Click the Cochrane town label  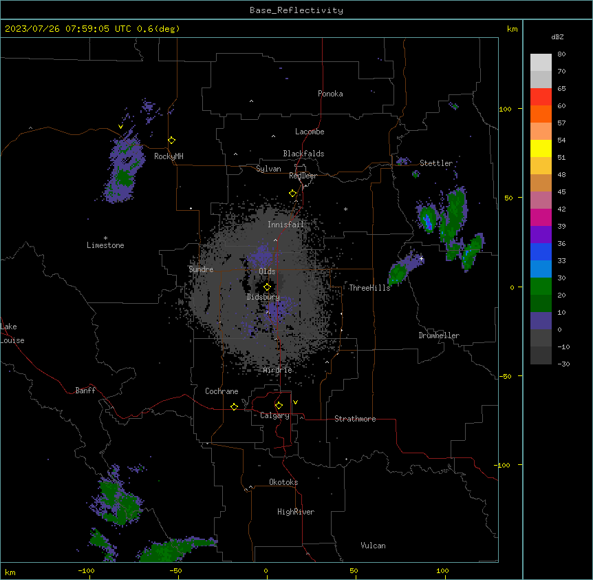click(x=222, y=391)
